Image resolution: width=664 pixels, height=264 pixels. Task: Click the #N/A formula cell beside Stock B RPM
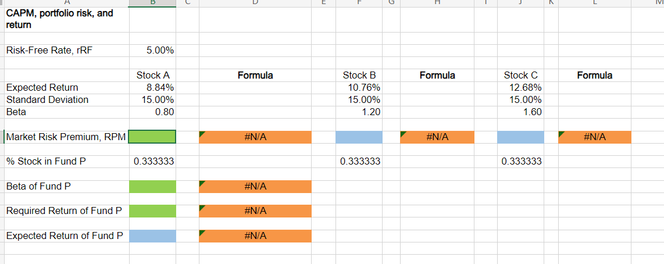point(437,137)
